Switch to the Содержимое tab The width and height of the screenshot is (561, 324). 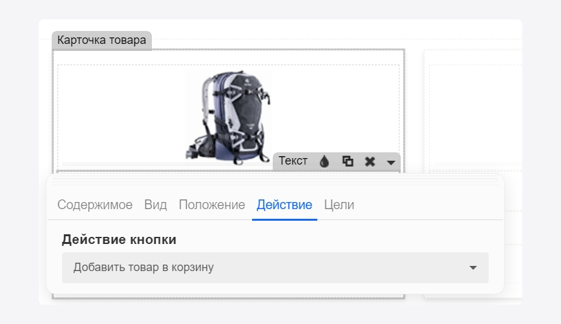tap(95, 205)
